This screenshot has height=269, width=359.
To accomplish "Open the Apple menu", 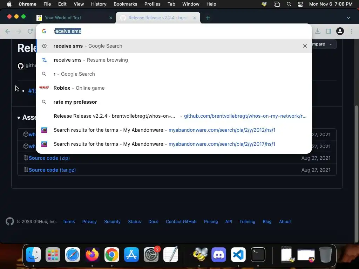I will click(x=9, y=4).
